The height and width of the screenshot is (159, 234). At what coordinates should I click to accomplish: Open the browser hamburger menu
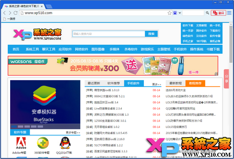coord(229,13)
